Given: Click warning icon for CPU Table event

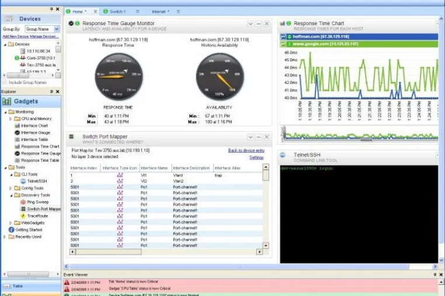Looking at the screenshot, I should point(67,289).
